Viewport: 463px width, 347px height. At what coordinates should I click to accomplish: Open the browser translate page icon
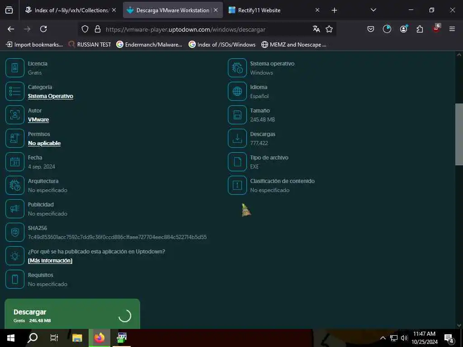pos(316,29)
